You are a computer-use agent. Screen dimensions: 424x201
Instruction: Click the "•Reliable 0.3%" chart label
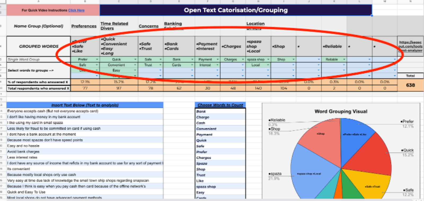[277, 122]
